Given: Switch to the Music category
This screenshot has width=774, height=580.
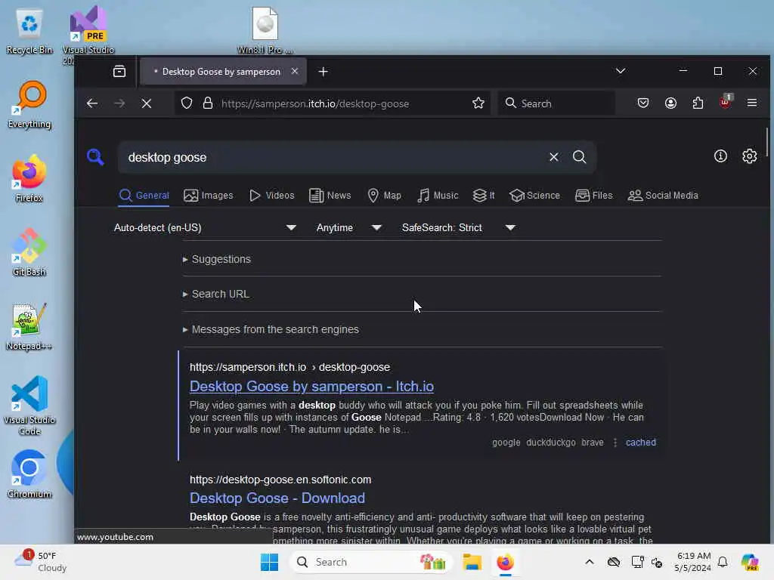Looking at the screenshot, I should [438, 196].
